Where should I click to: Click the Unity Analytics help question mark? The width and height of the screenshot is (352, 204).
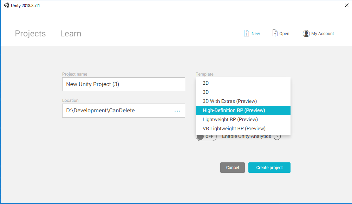277,136
